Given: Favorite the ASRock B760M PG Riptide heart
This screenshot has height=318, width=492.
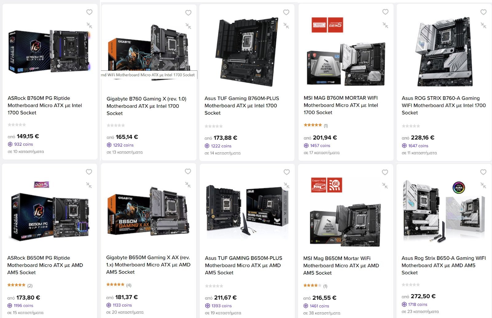Looking at the screenshot, I should point(89,12).
